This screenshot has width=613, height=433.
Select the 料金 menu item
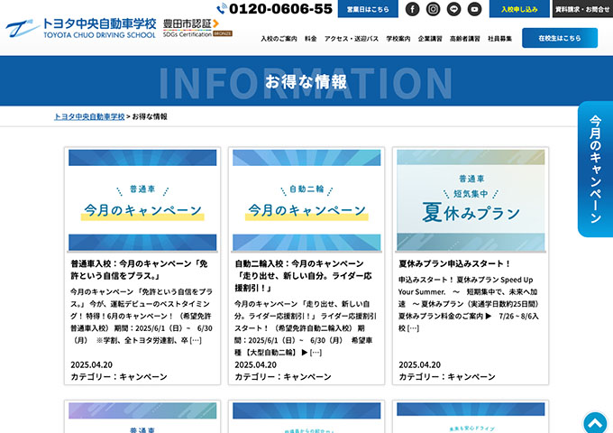click(x=310, y=39)
